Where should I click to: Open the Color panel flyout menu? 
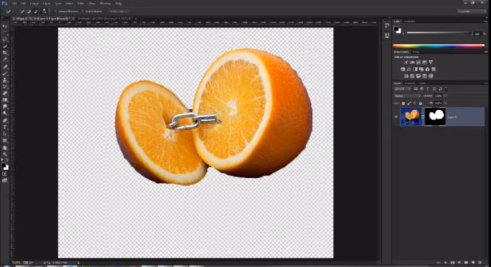coord(485,21)
